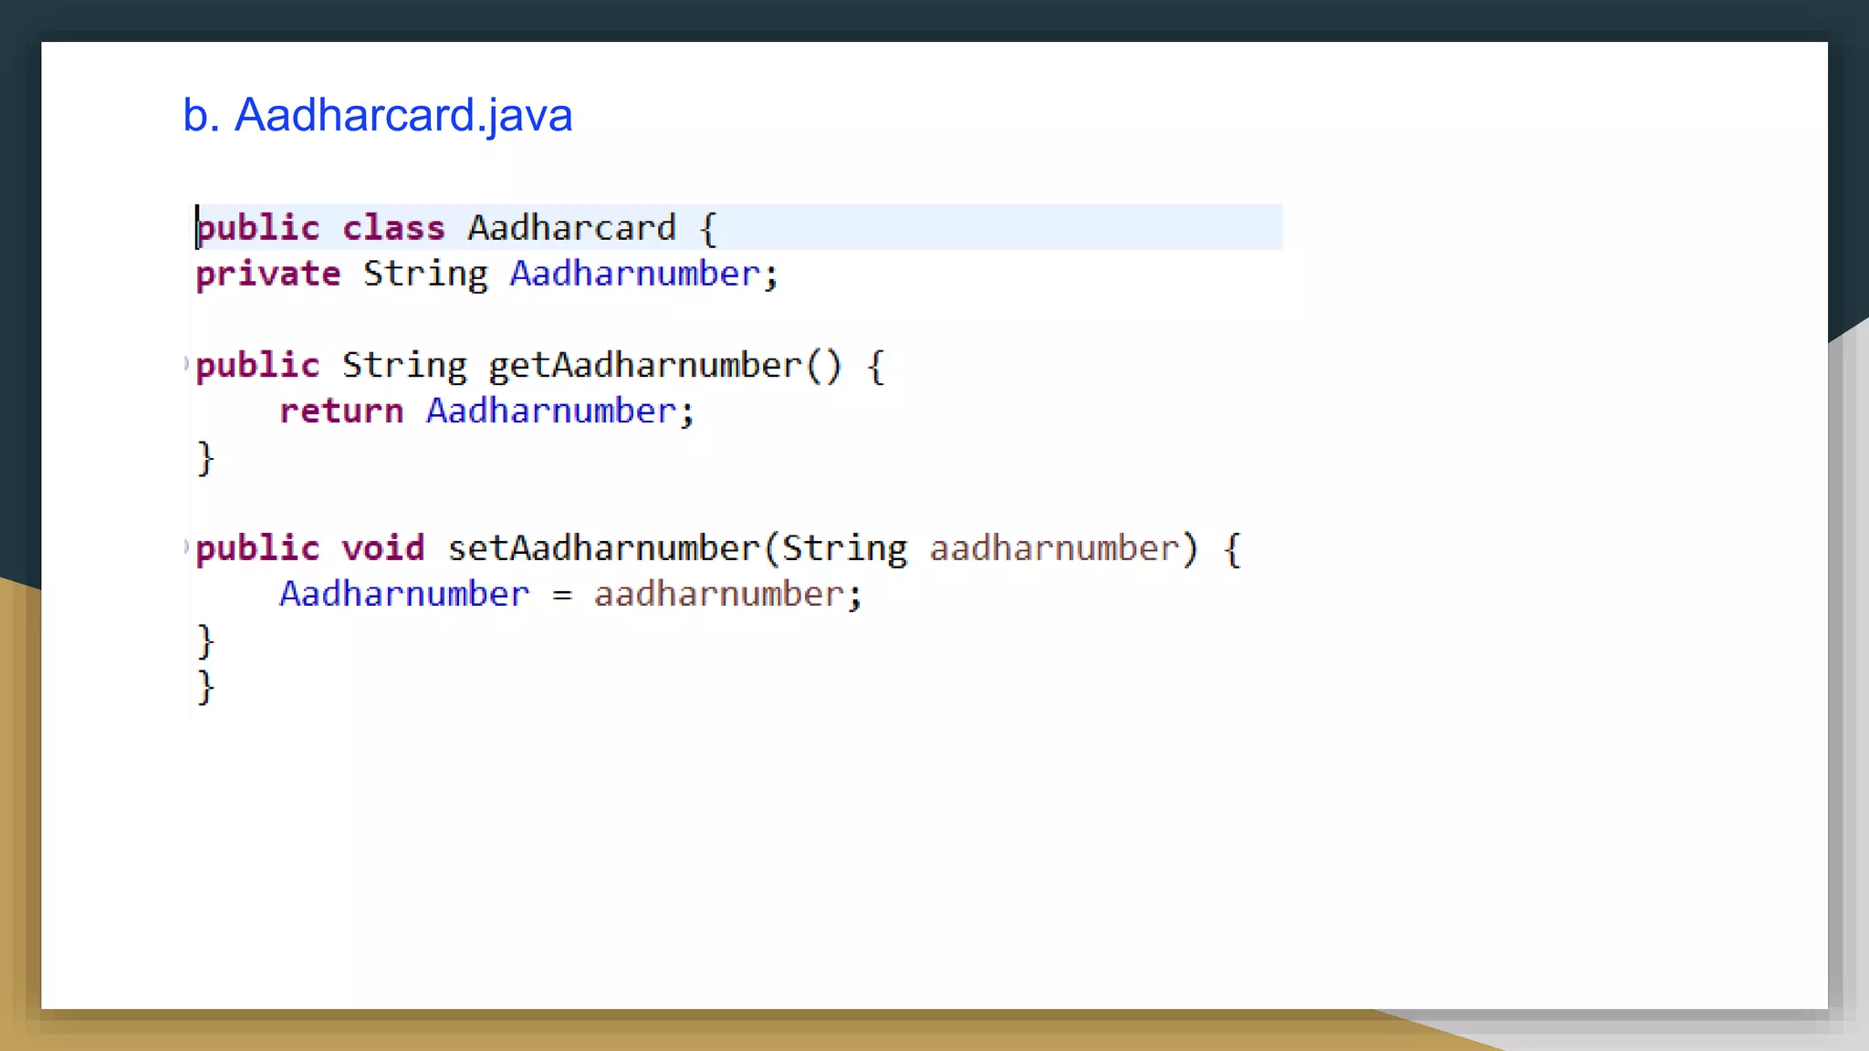Click the closing brace of the setAadharnumber method

coord(205,640)
